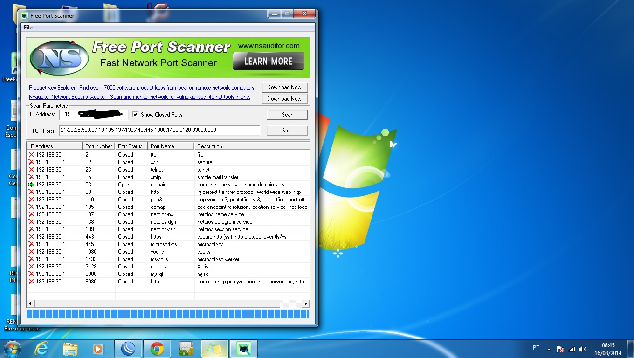Click the Free Port Scanner title bar icon

click(x=24, y=16)
